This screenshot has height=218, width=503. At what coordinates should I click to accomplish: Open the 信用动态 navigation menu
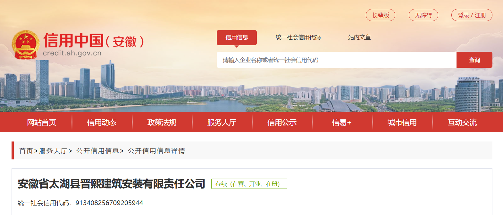click(102, 122)
